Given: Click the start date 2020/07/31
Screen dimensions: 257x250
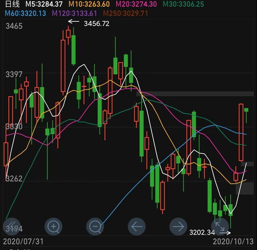Looking at the screenshot, I should [23, 242].
